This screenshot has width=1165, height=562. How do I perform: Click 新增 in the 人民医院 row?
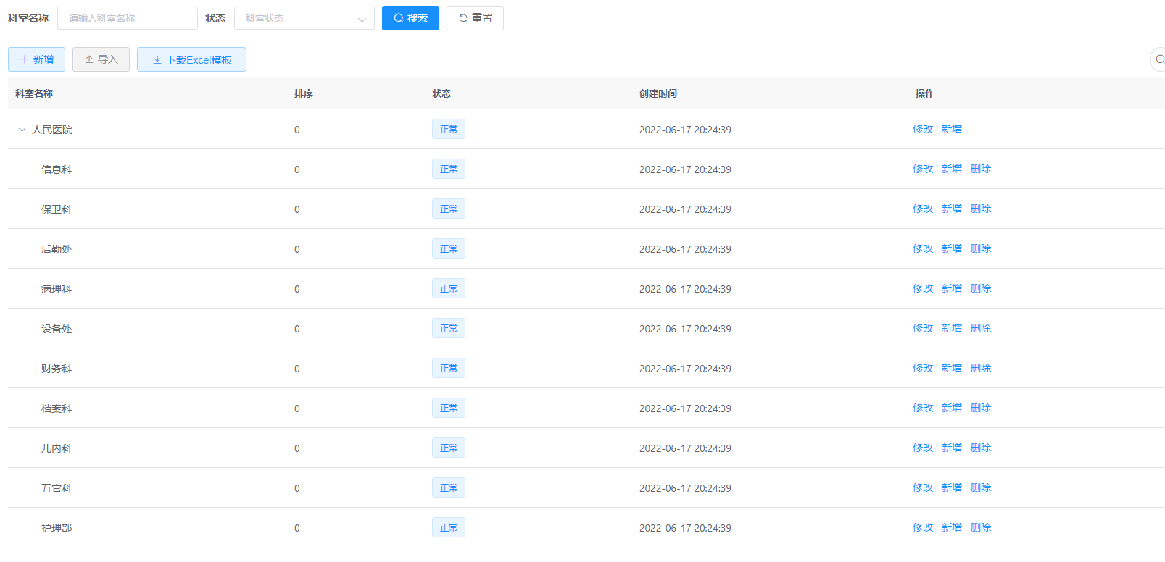tap(952, 129)
